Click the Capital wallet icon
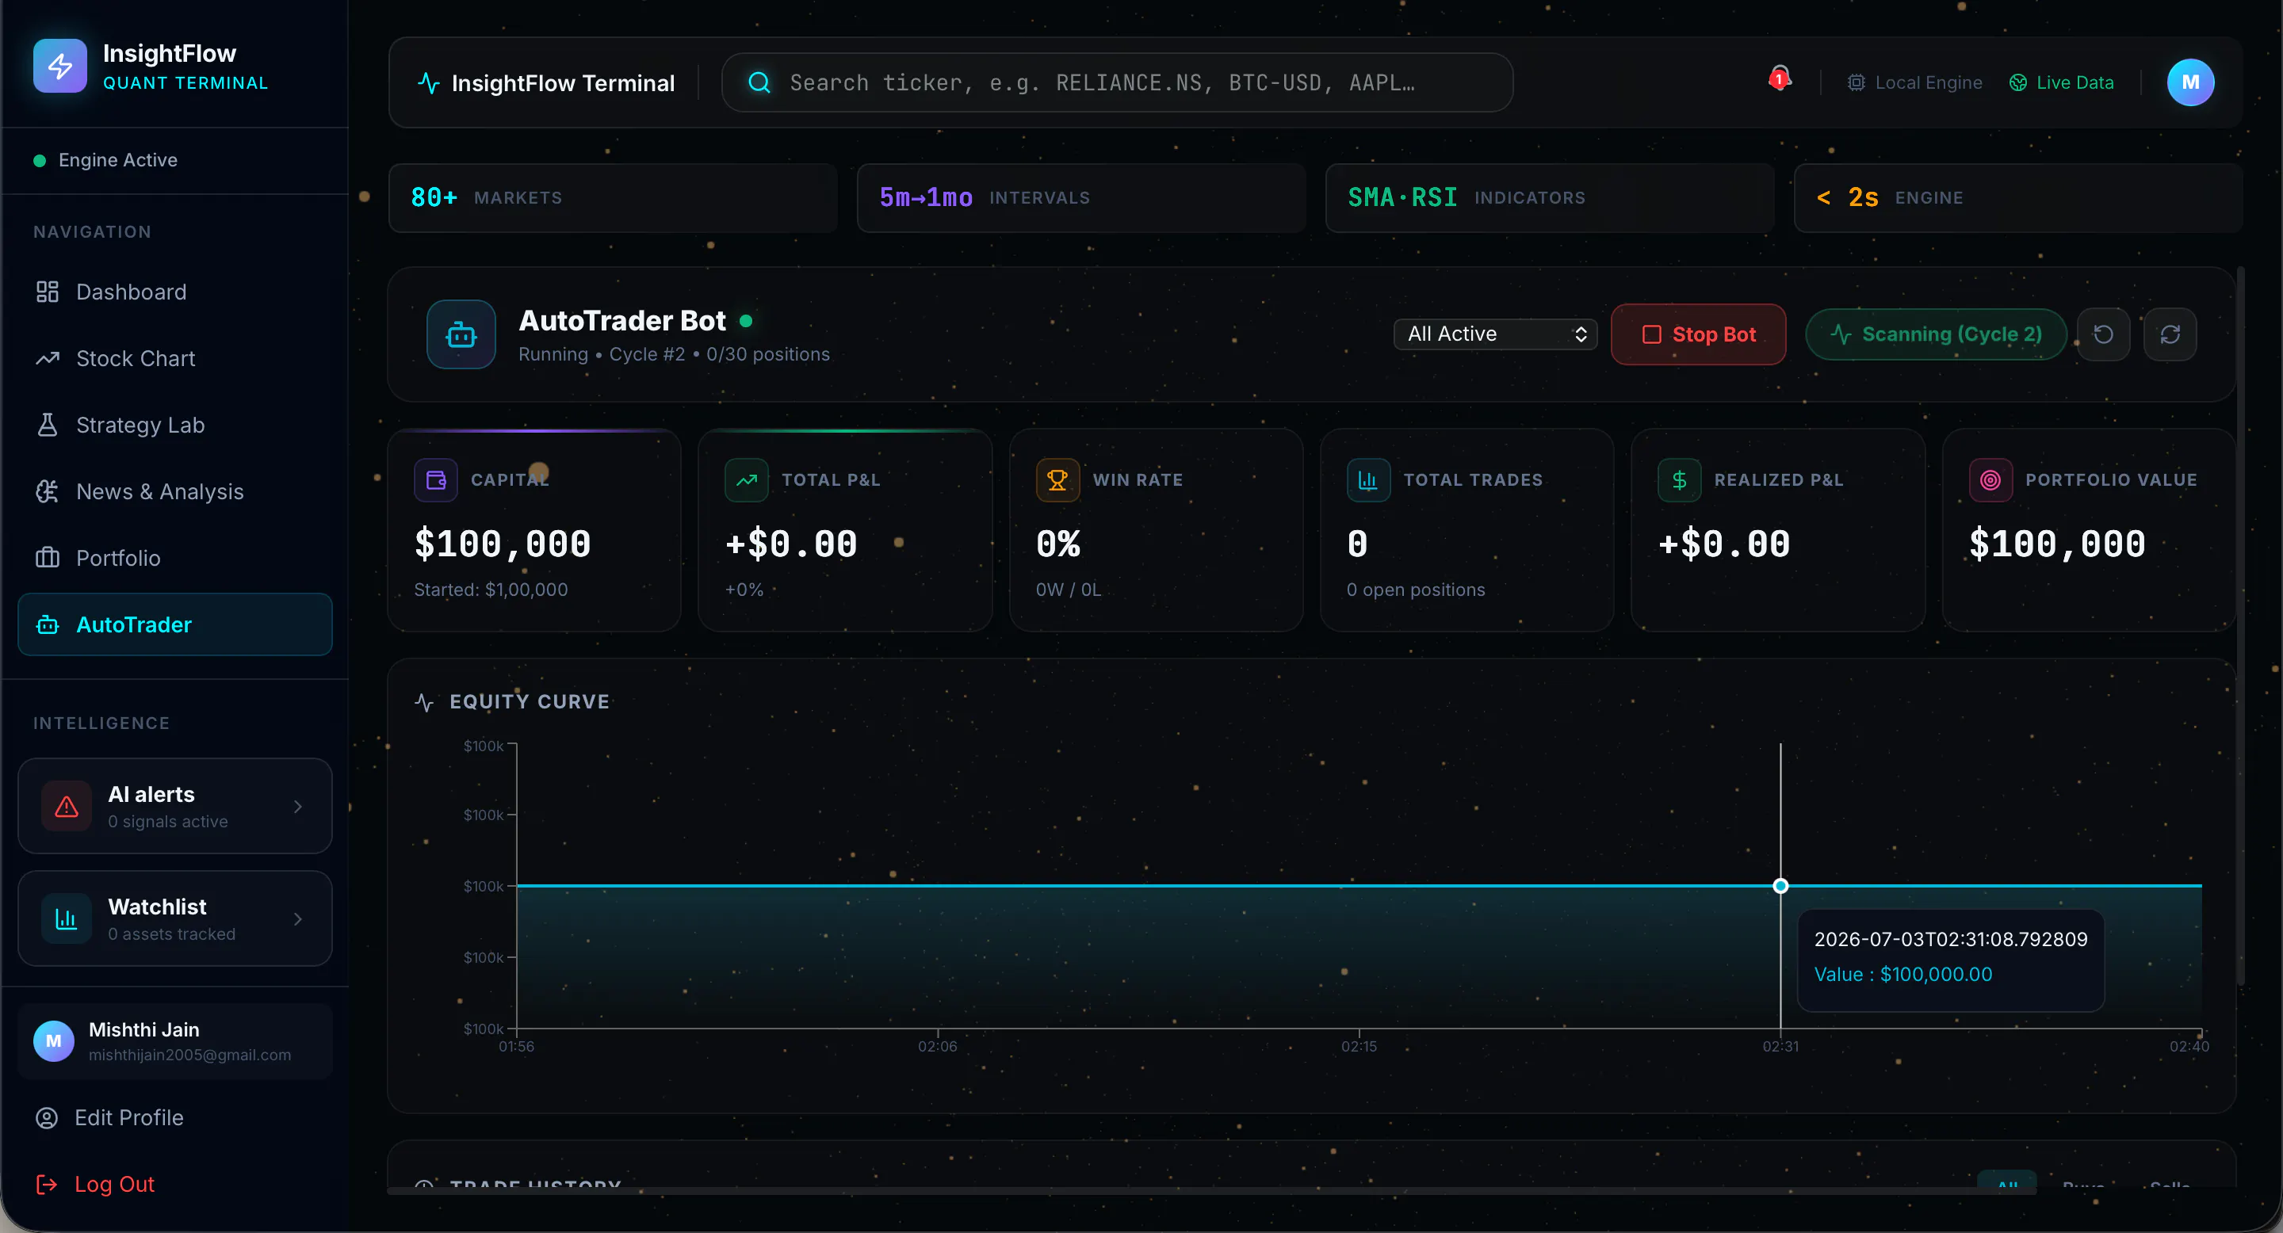Screen dimensions: 2283x1233 point(436,480)
